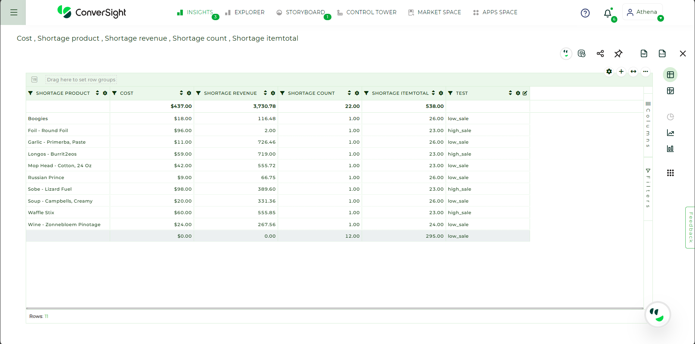Go to the Control Tower tab

point(367,12)
